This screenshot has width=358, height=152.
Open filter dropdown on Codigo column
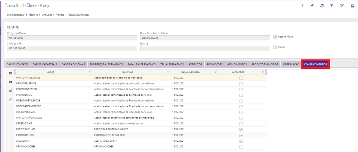point(90,72)
